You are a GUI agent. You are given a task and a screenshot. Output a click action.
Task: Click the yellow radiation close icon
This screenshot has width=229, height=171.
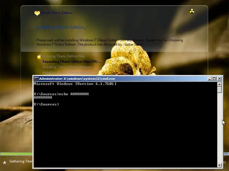coord(192,11)
